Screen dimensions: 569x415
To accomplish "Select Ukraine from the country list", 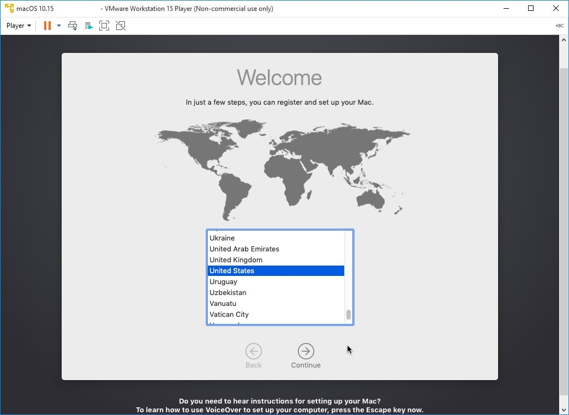I will (x=222, y=238).
